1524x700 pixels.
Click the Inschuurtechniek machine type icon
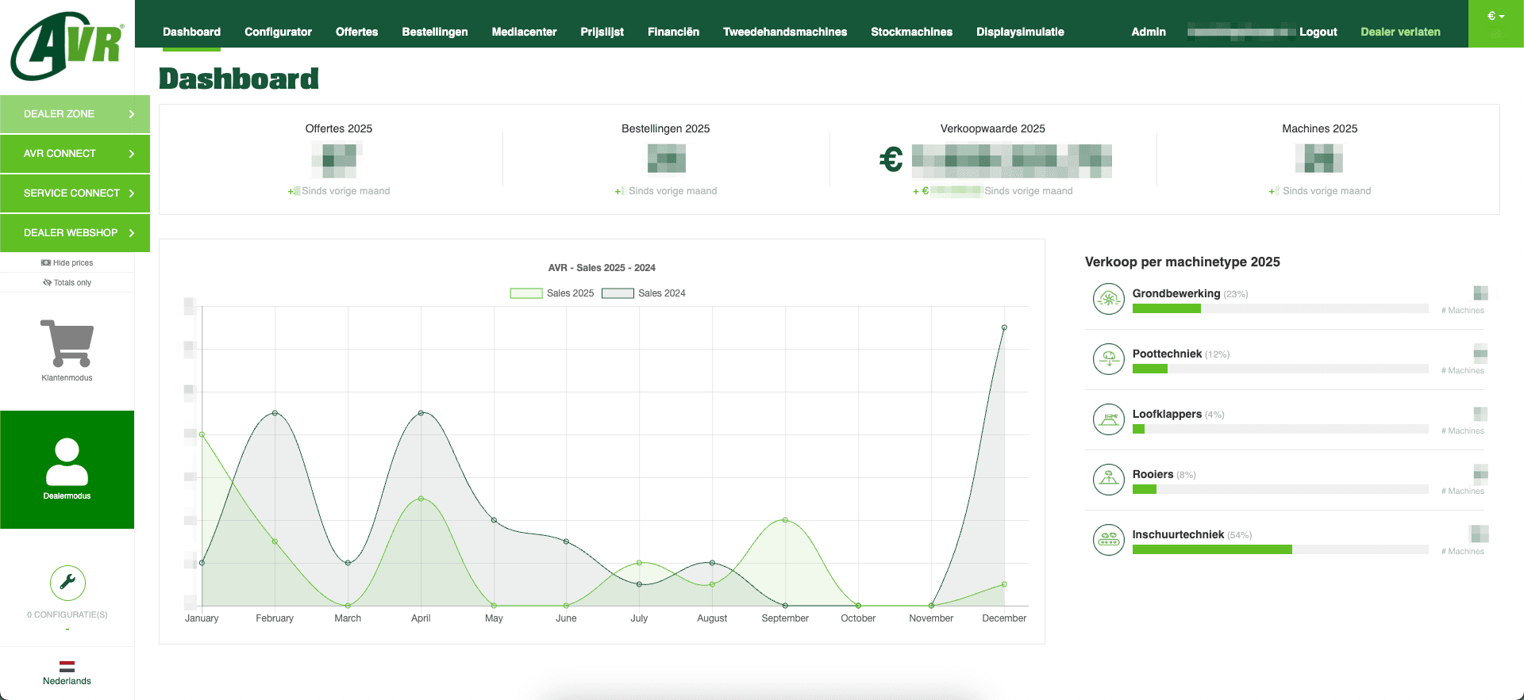click(1108, 540)
